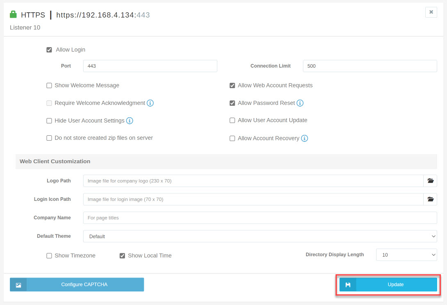Open info tooltip for Hide User Account Settings
This screenshot has height=305, width=447.
130,121
